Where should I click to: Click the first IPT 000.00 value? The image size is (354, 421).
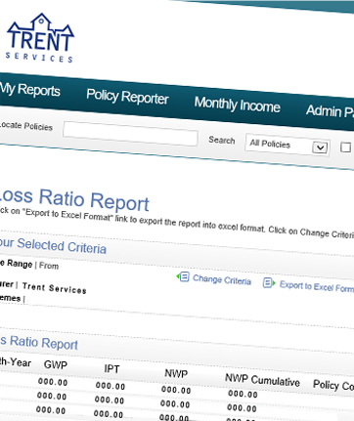click(x=111, y=386)
